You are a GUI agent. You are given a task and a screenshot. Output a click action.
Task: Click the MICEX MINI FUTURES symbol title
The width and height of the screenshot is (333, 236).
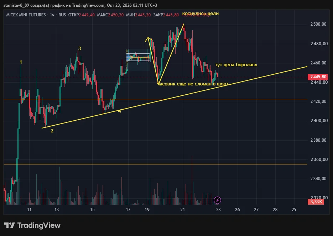[x=26, y=15]
